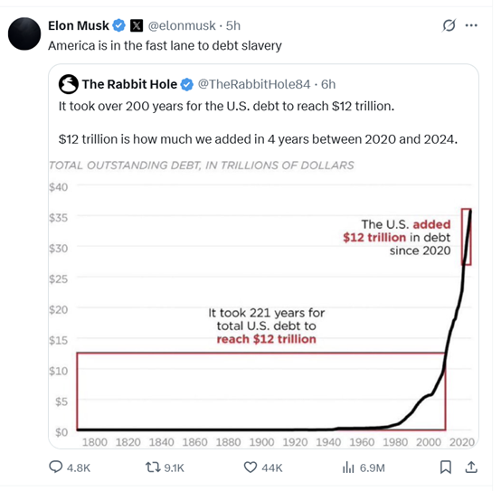
Task: Click Elon Musk's blue verified badge
Action: click(x=119, y=25)
